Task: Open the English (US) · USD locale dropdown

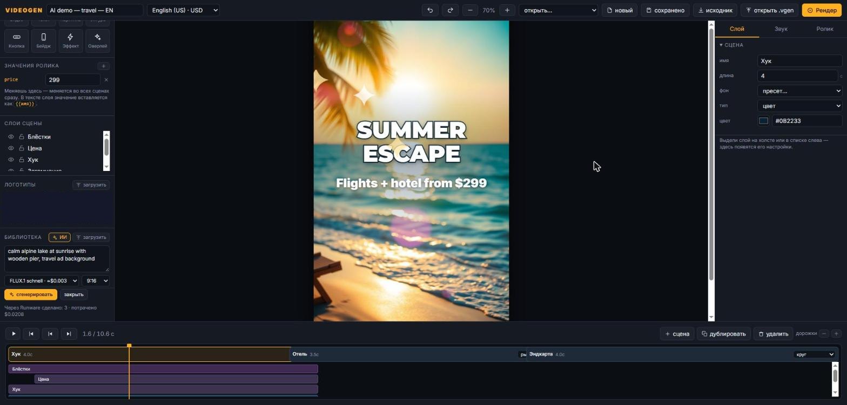Action: click(x=183, y=10)
